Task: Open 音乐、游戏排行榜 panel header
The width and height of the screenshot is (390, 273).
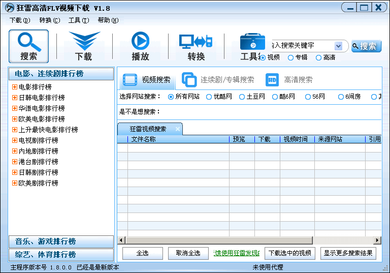Action: click(61, 241)
